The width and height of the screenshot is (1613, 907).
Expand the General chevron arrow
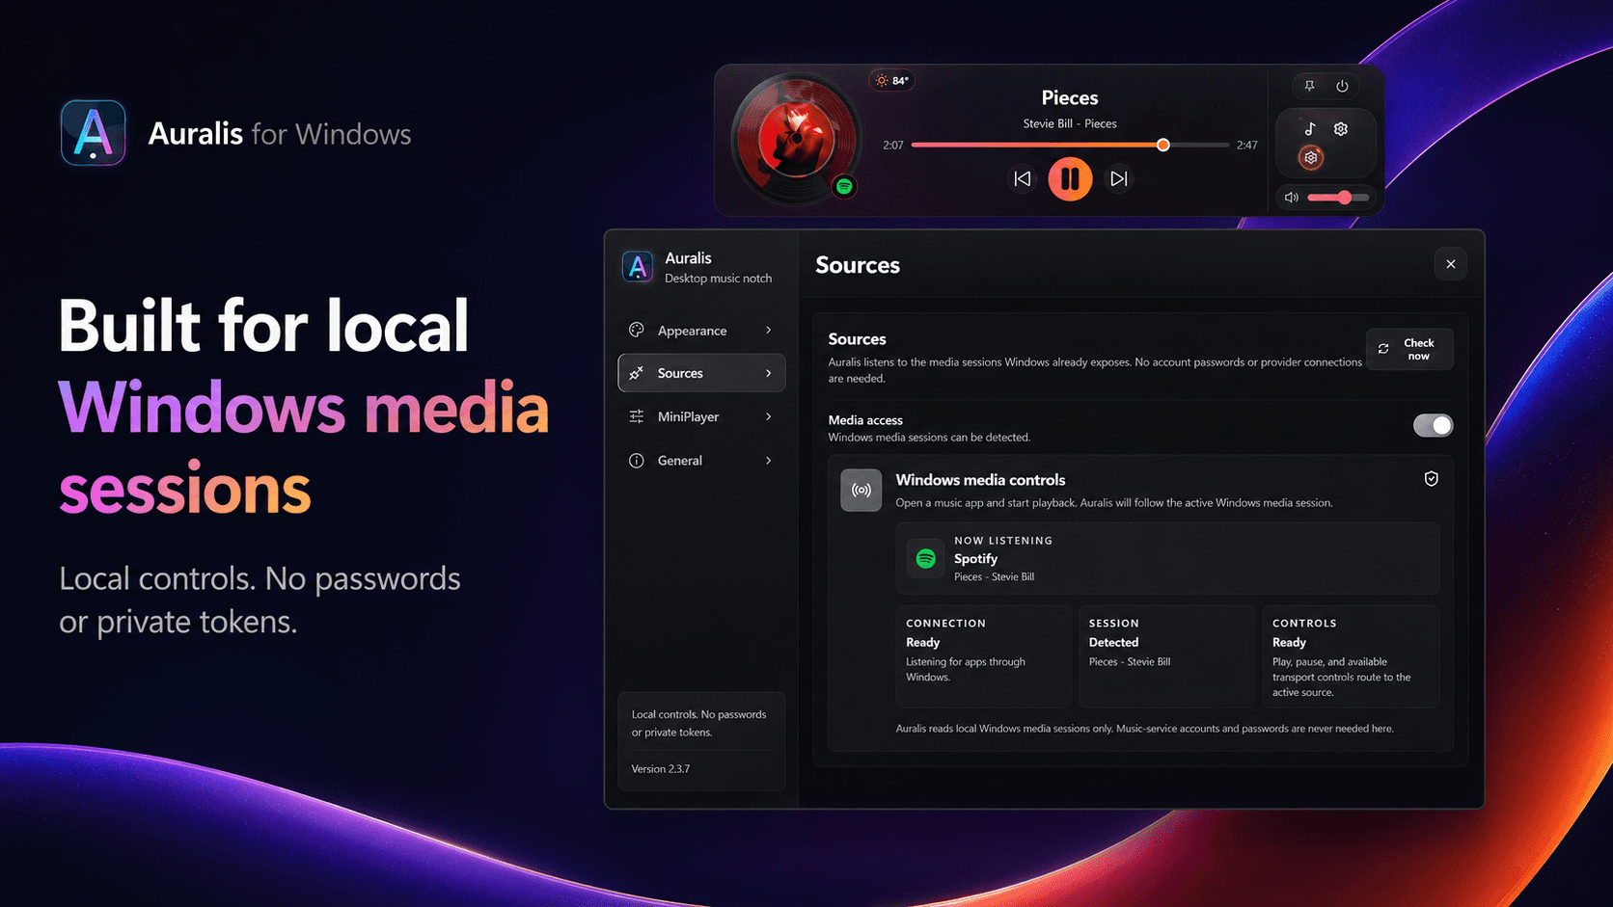[x=769, y=461]
